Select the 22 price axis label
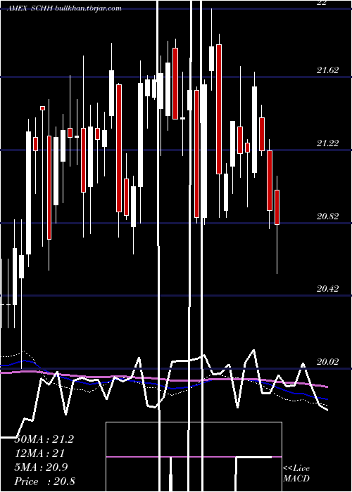The image size is (352, 492). click(x=322, y=3)
